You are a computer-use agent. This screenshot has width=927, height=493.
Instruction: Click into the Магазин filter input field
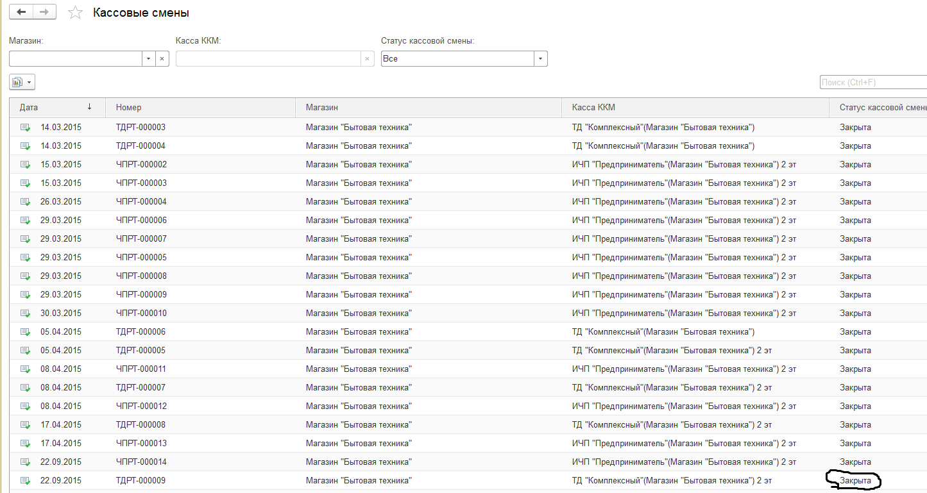tap(76, 58)
